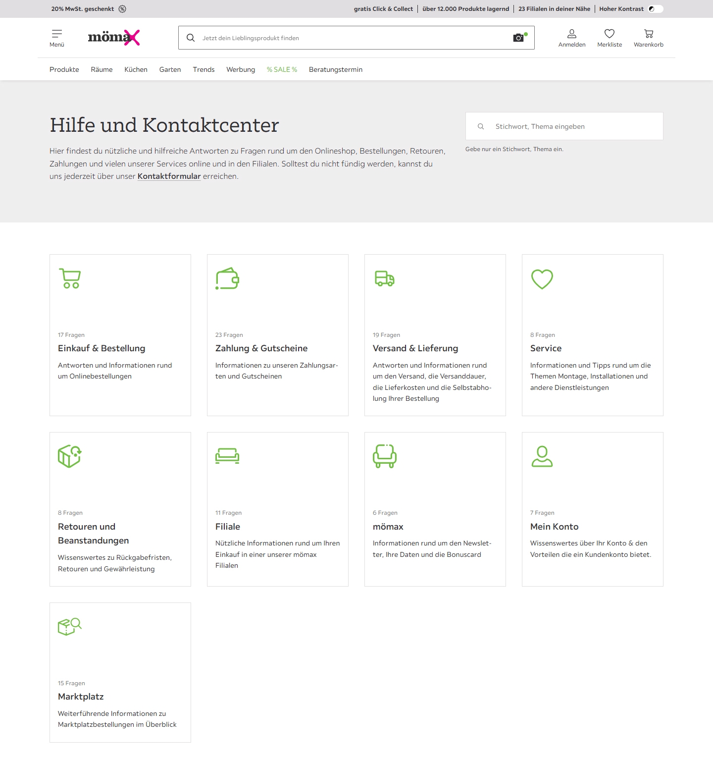Image resolution: width=713 pixels, height=761 pixels.
Task: Click the '11 Fragen' text
Action: [229, 513]
